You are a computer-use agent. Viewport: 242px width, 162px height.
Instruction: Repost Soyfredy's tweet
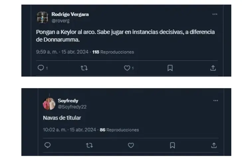click(89, 145)
